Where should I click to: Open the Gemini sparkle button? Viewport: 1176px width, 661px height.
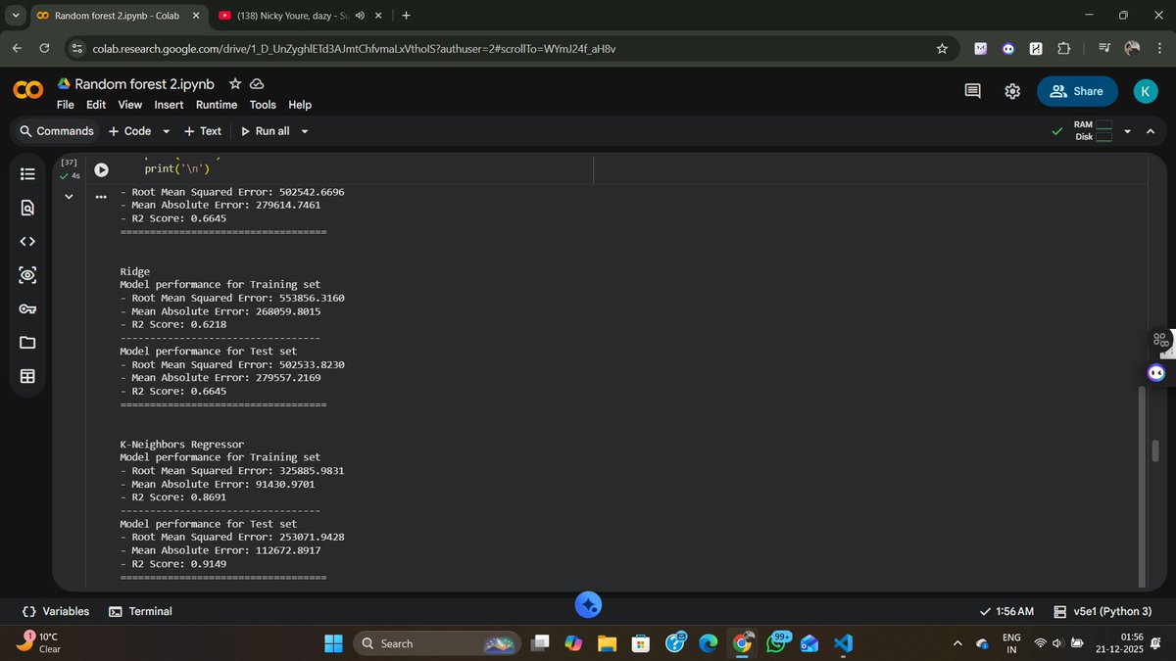tap(588, 605)
